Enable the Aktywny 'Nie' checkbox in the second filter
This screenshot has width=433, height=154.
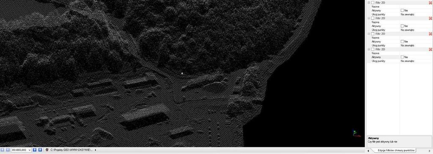pos(403,26)
